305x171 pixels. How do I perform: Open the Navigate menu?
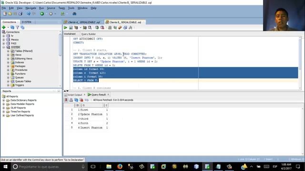point(30,8)
